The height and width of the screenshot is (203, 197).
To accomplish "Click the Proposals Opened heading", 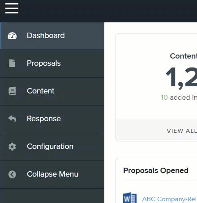I will 156,171.
